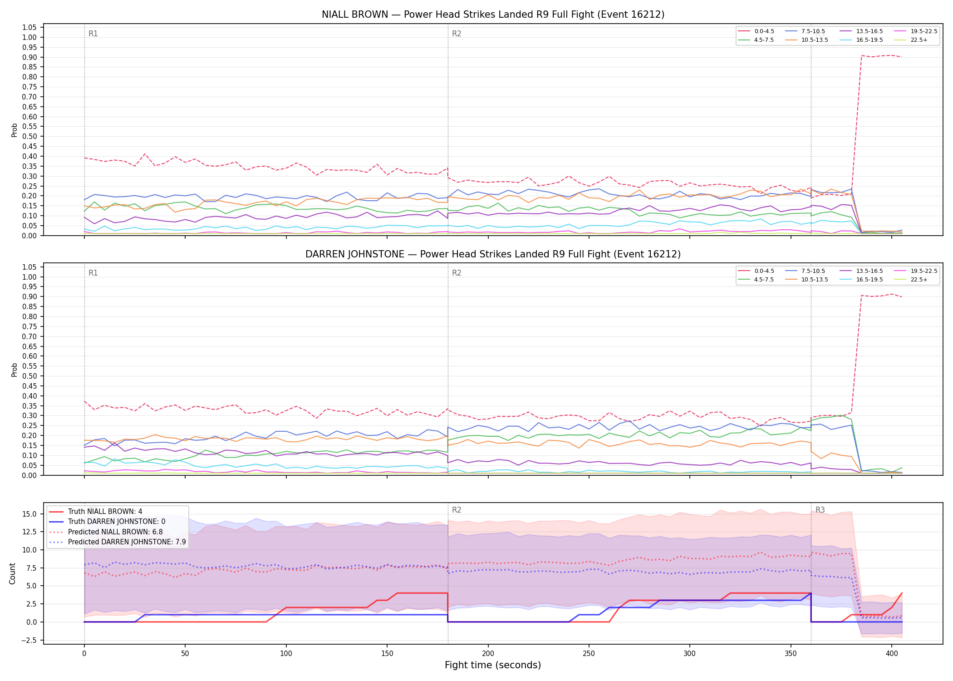Viewport: 953px width, 681px height.
Task: Click the 19.5-22.5 legend label in Darren Johnstone chart
Action: [x=924, y=271]
